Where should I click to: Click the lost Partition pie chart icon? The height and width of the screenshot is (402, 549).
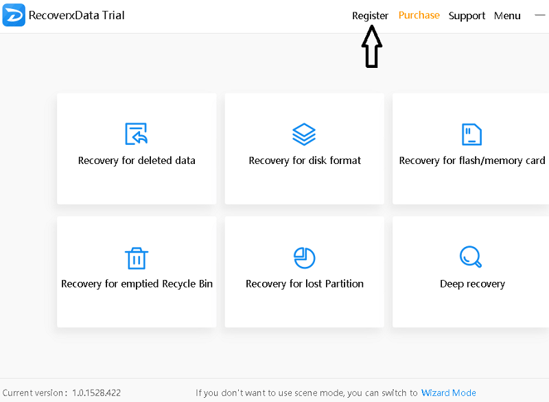304,258
